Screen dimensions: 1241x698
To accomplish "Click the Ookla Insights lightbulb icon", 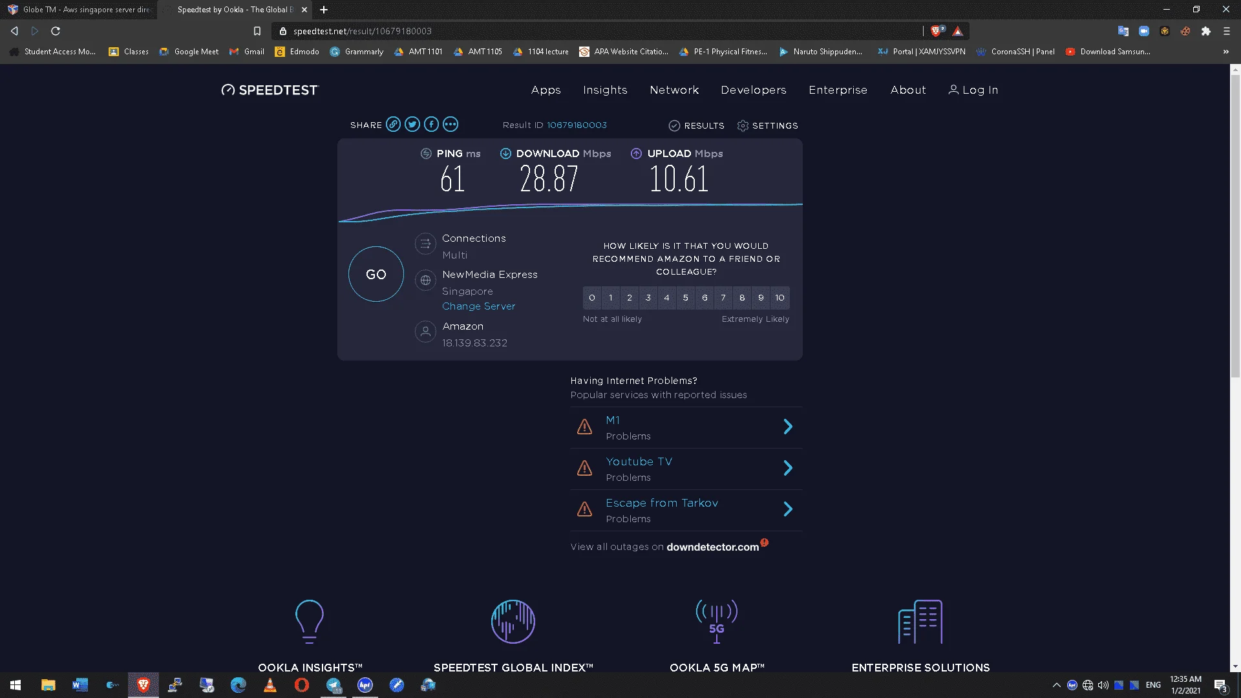I will [x=310, y=622].
